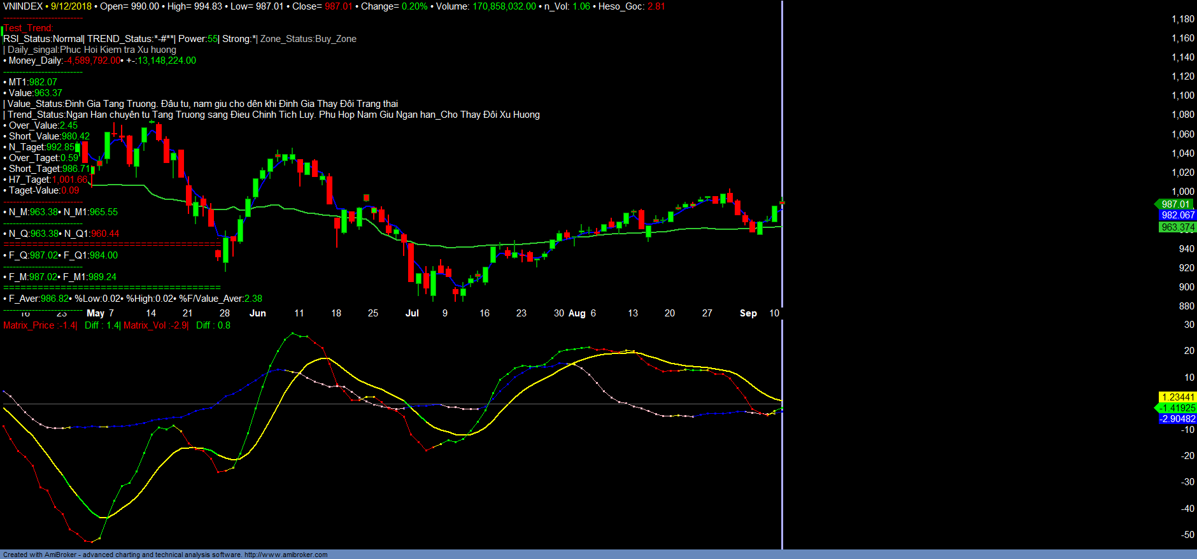Select the Jul label on date axis
1197x559 pixels.
click(x=412, y=313)
